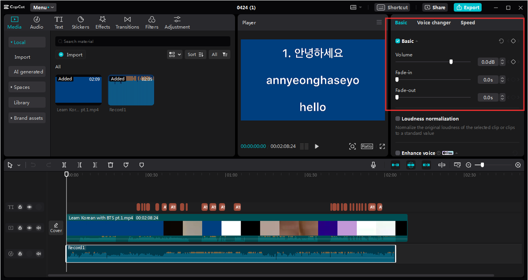Image resolution: width=528 pixels, height=280 pixels.
Task: Mute the Record1 audio track speaker
Action: (39, 254)
